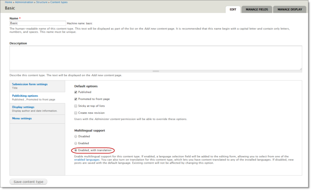Viewport: 311px width, 190px height.
Task: Open the Manage Display tab
Action: 289,9
